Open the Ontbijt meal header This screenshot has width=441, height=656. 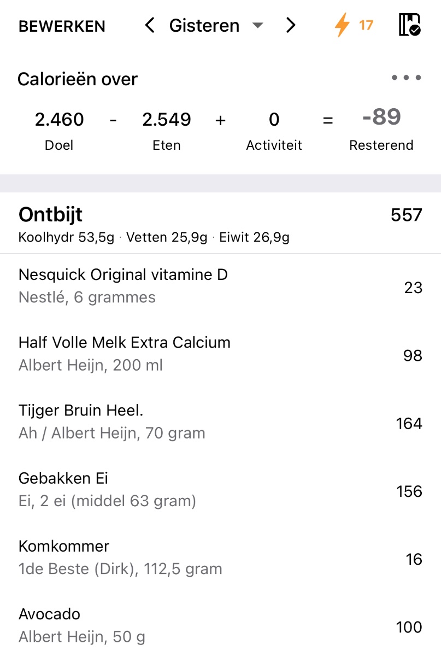50,215
